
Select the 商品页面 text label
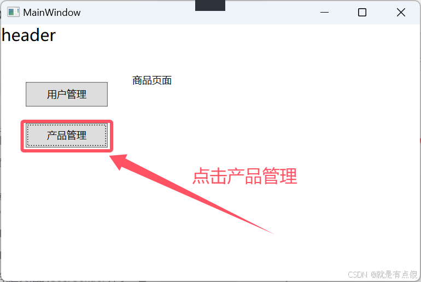coord(152,80)
